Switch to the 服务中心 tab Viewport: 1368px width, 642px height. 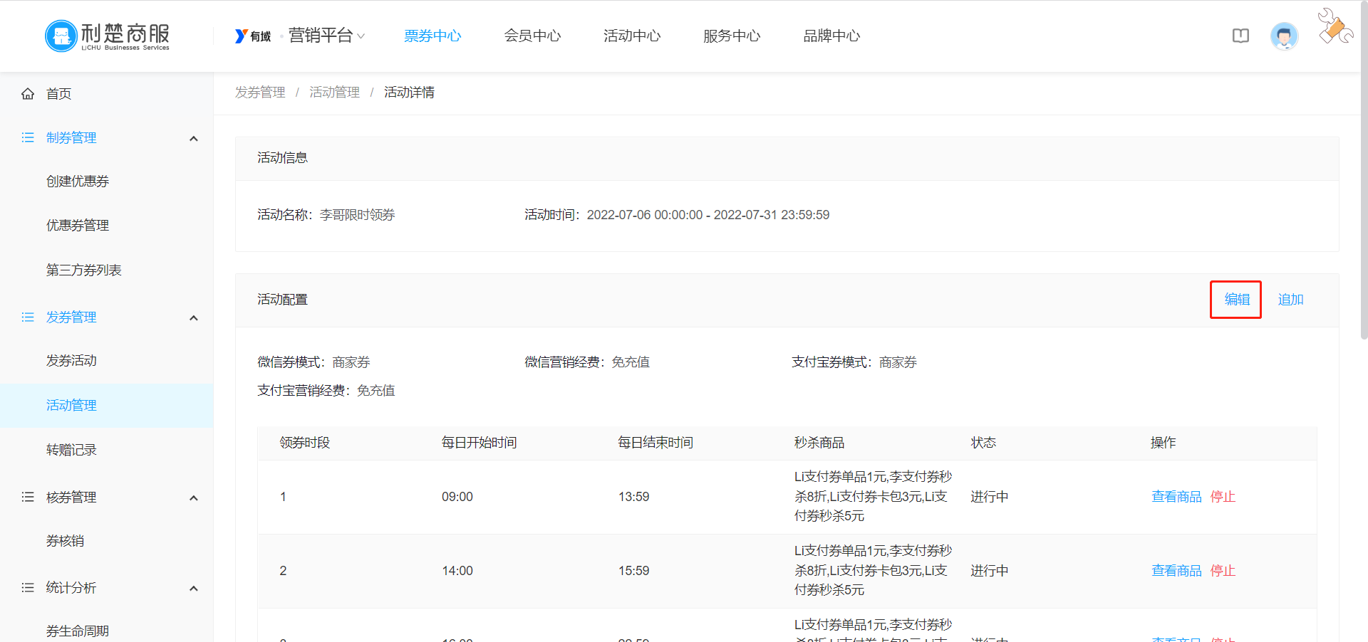(x=732, y=36)
